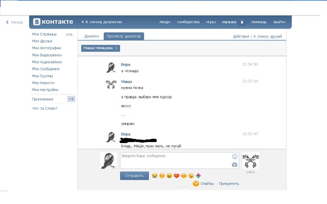The width and height of the screenshot is (327, 204).
Task: Click the message text умираю
Action: pyautogui.click(x=128, y=124)
